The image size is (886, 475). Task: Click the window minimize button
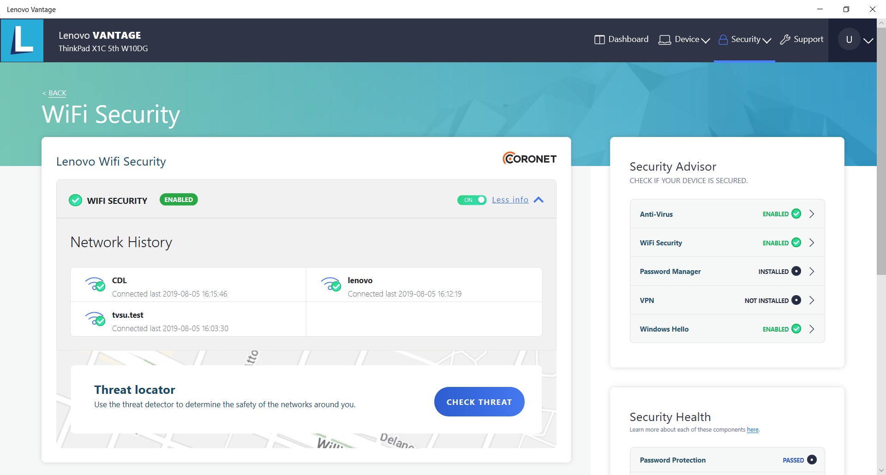click(820, 9)
